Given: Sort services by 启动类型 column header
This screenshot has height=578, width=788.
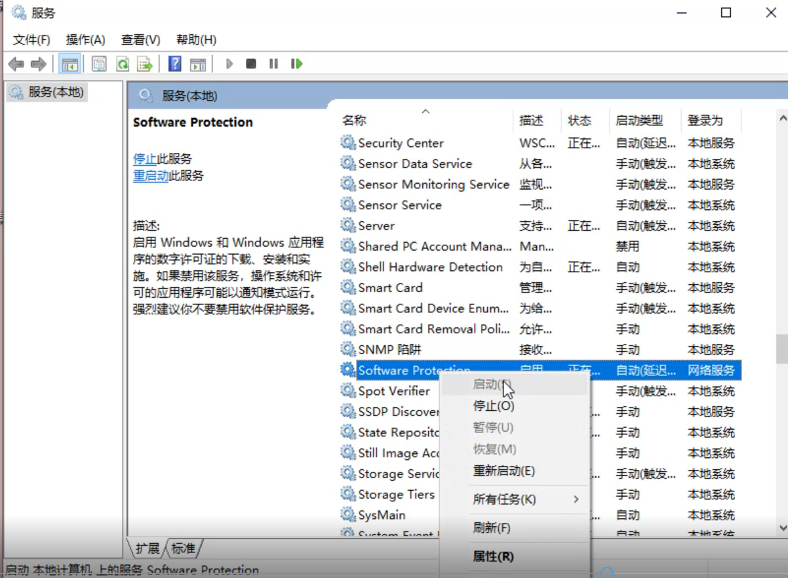Looking at the screenshot, I should tap(639, 121).
